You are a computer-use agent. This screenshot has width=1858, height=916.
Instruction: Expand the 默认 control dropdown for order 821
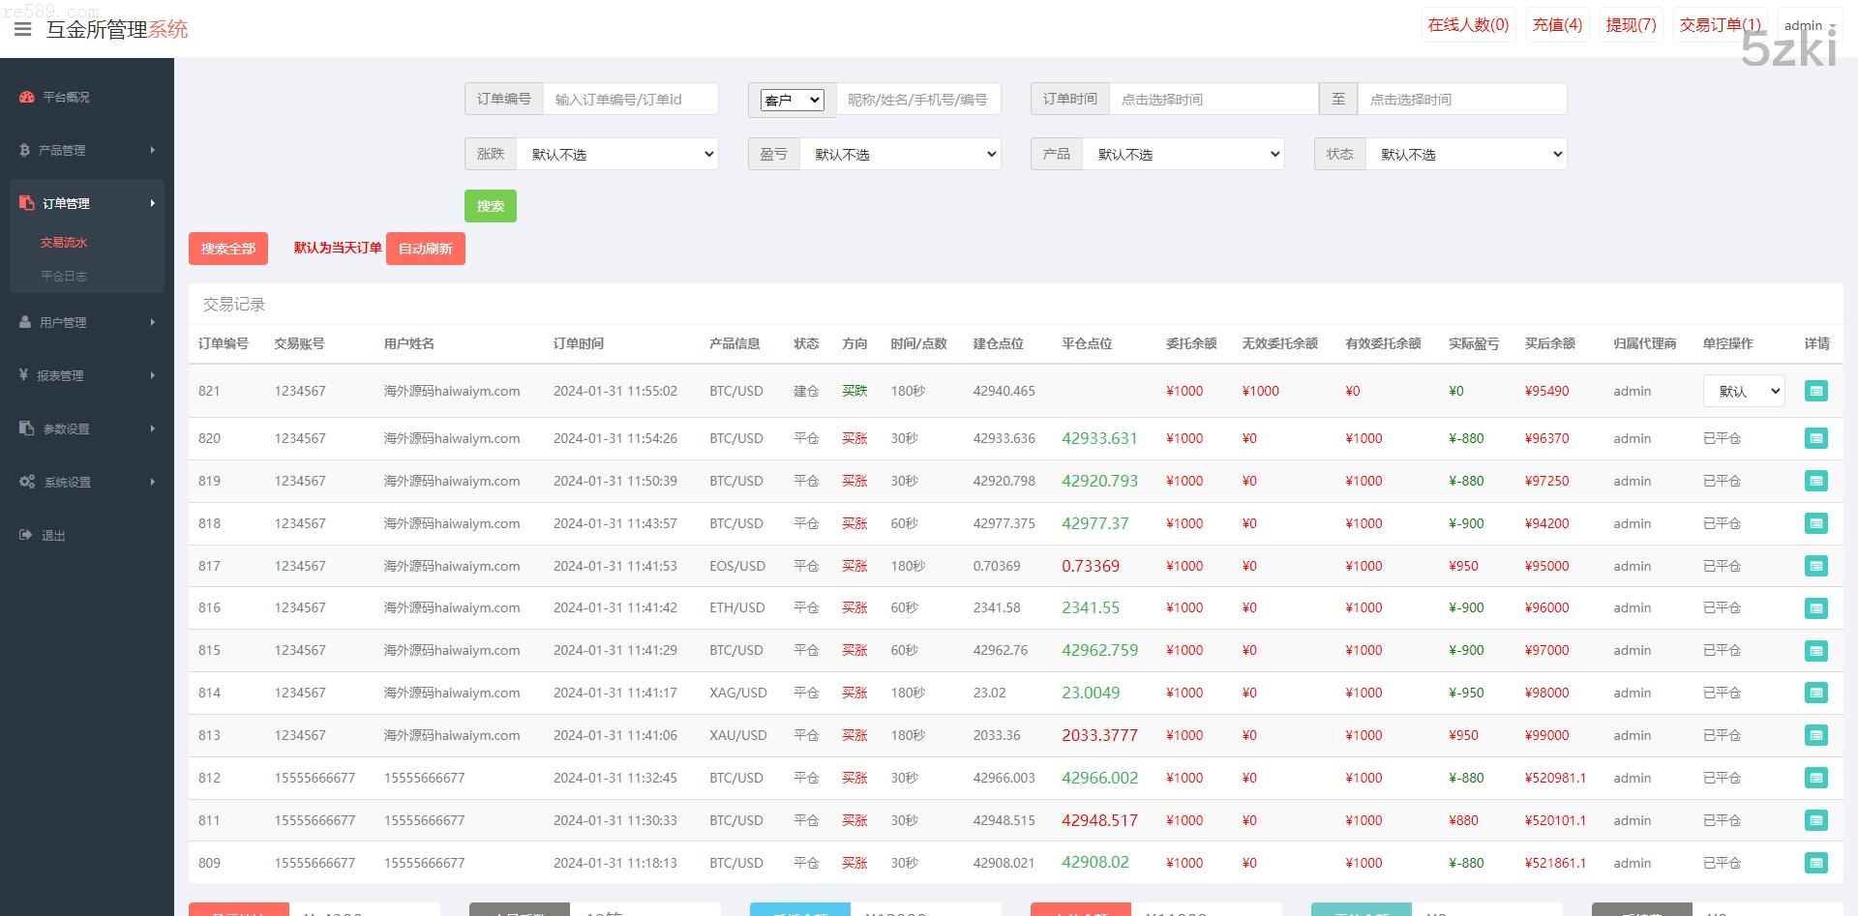tap(1743, 391)
